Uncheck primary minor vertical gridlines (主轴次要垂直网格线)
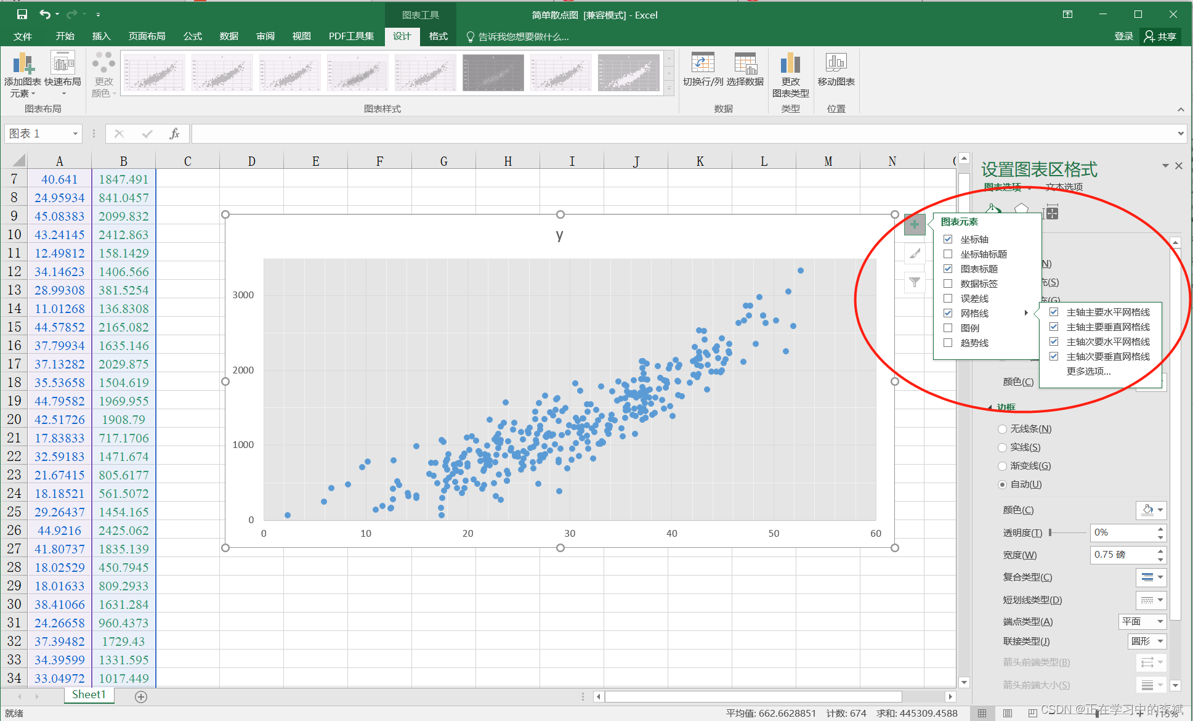 click(x=1054, y=356)
